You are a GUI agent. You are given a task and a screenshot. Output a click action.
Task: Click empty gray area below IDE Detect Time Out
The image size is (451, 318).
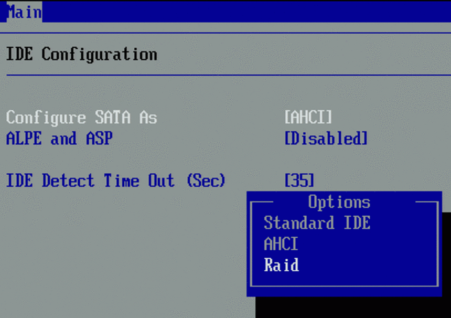121,247
